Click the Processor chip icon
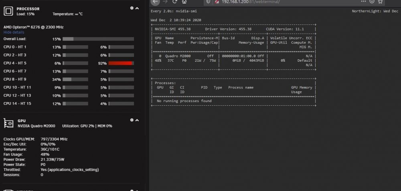Viewport: 401px width, 191px height. click(x=8, y=11)
